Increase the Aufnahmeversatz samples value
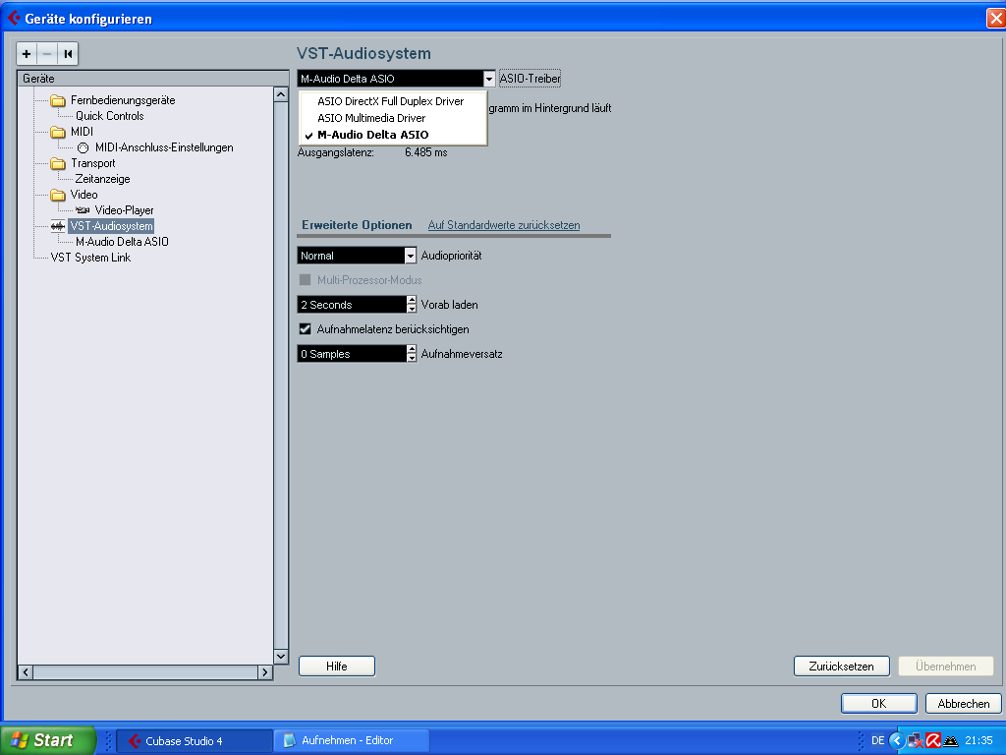Viewport: 1006px width, 755px height. (x=412, y=349)
